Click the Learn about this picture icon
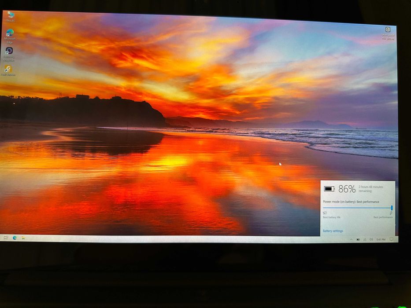This screenshot has height=308, width=411. (388, 33)
